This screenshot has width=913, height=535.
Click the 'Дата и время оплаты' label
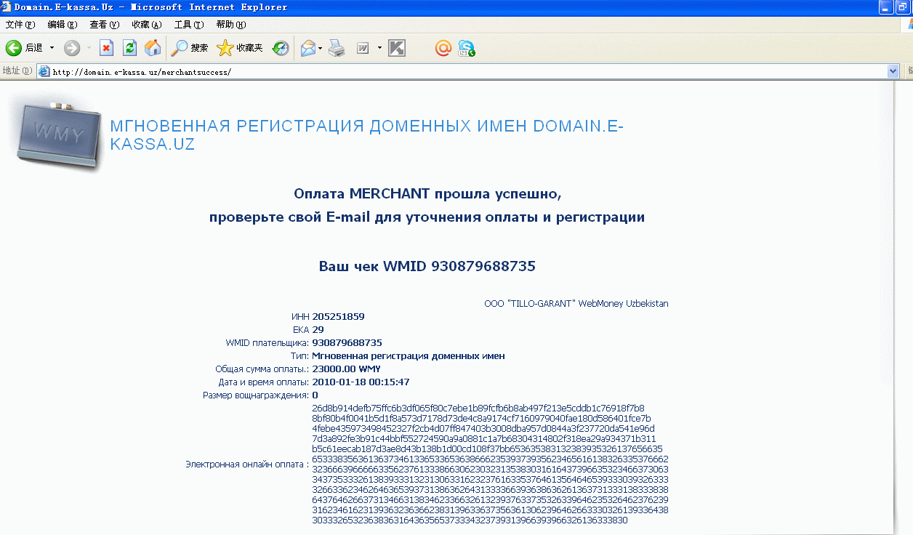264,382
